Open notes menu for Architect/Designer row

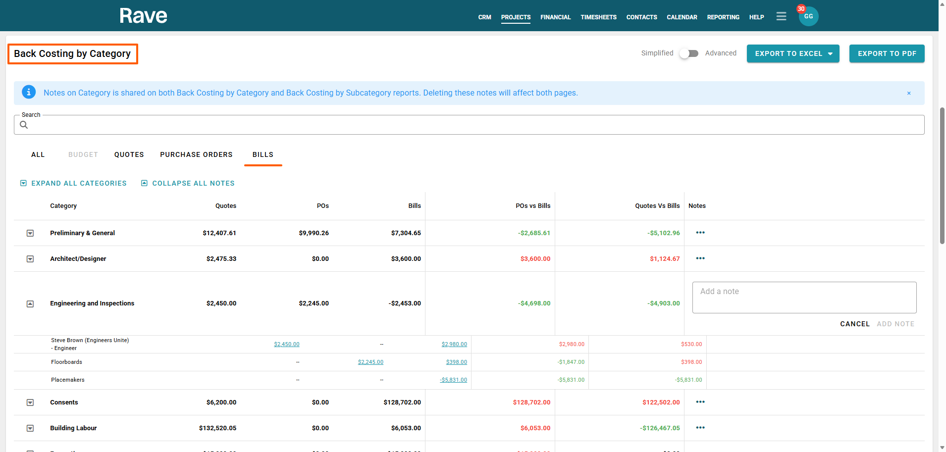click(700, 258)
